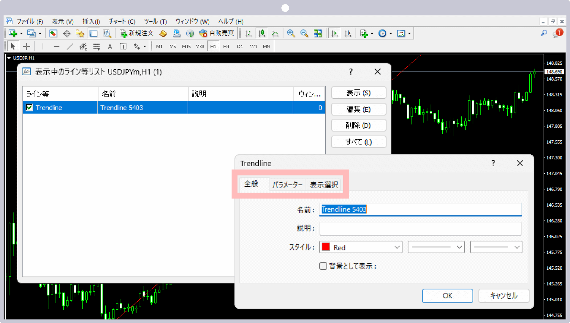
Task: Select the 全般 tab
Action: (251, 184)
